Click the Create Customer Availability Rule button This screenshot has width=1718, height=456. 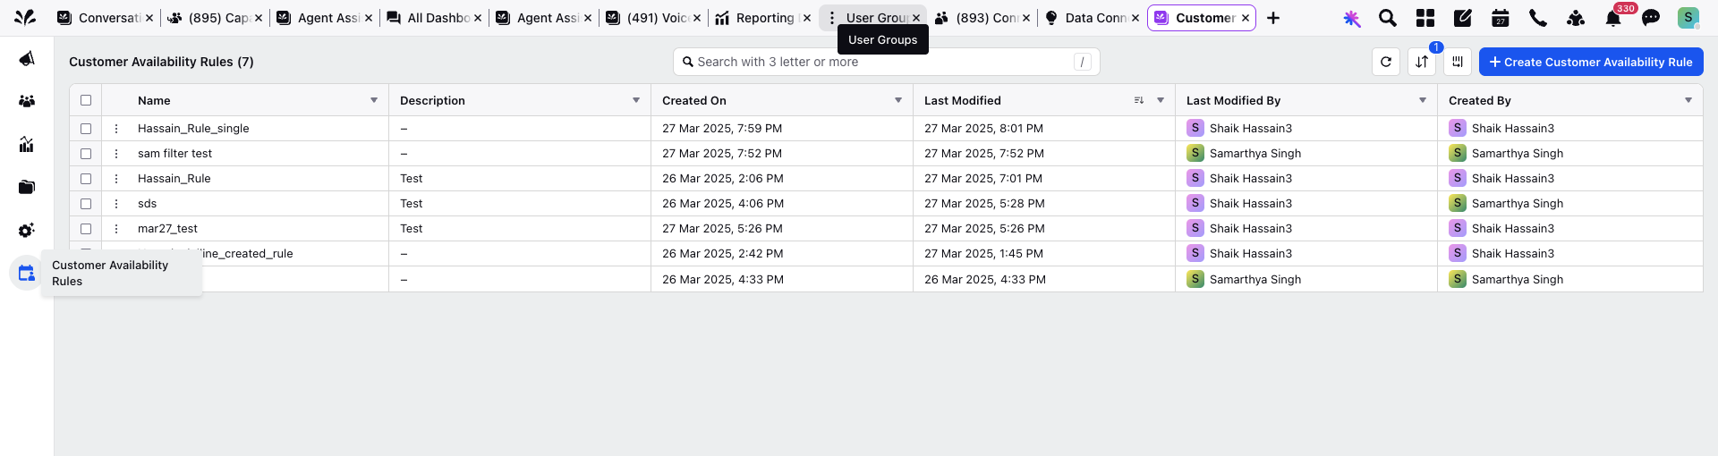coord(1591,62)
